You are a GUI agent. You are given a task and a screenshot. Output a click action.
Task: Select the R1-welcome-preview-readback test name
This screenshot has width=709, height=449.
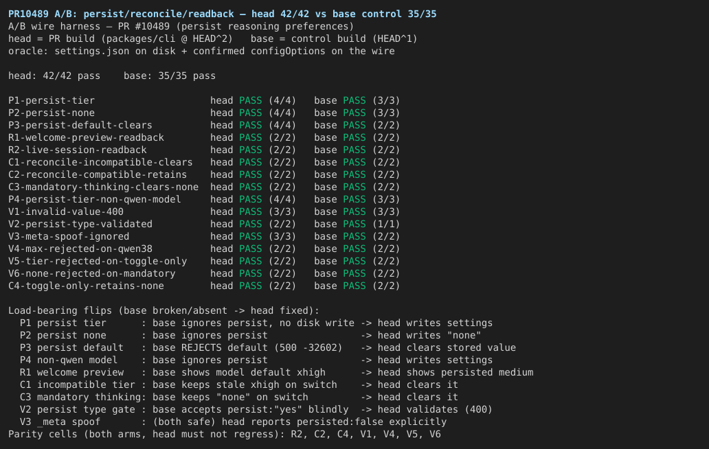tap(86, 138)
